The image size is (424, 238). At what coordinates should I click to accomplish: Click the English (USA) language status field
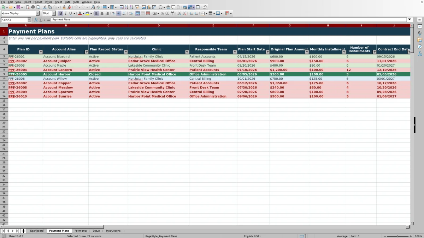[252, 236]
